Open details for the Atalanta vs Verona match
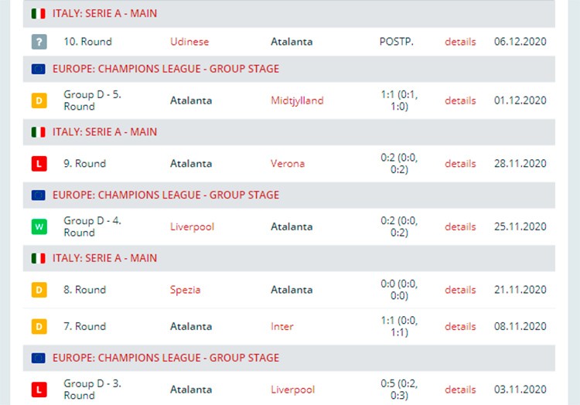This screenshot has height=405, width=580. (x=460, y=164)
